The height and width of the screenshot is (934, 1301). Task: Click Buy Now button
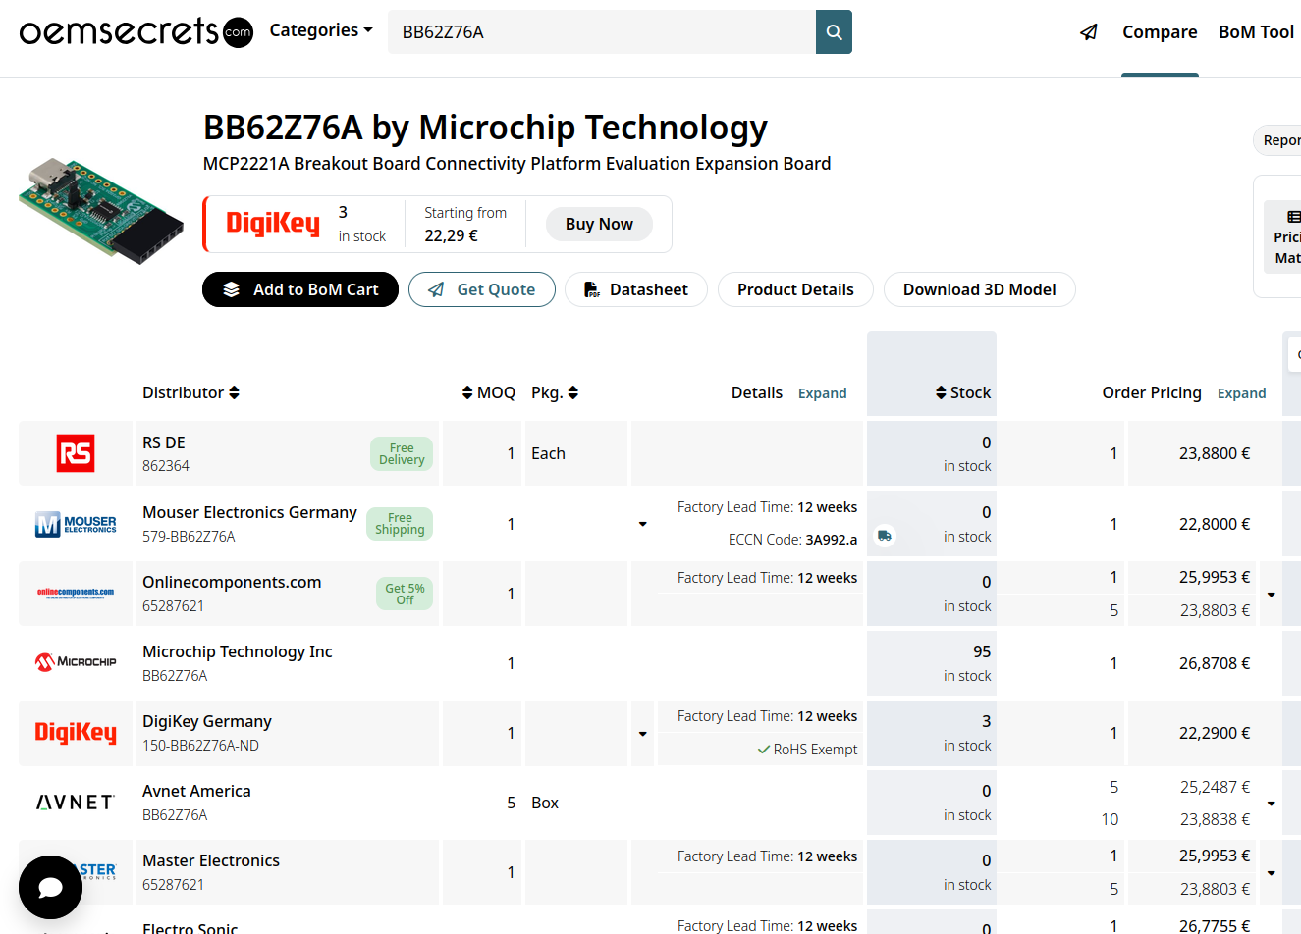pyautogui.click(x=599, y=224)
